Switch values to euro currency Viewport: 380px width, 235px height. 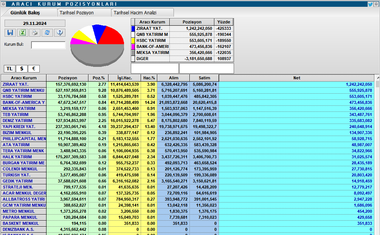pos(34,68)
